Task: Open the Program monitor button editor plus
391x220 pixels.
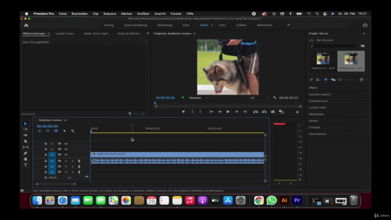Action: point(298,112)
